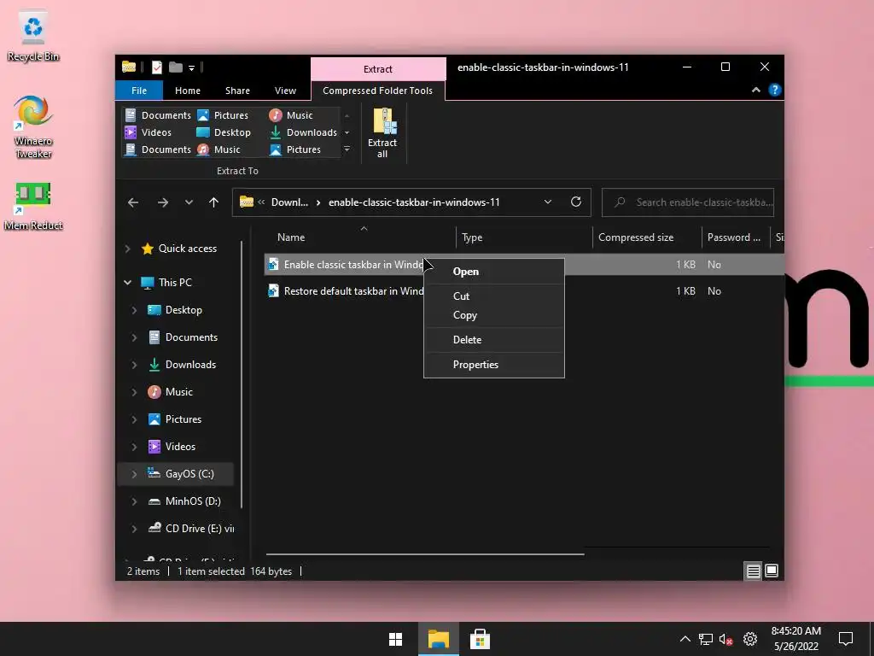Choose Cut in the context menu
Image resolution: width=874 pixels, height=656 pixels.
(494, 296)
